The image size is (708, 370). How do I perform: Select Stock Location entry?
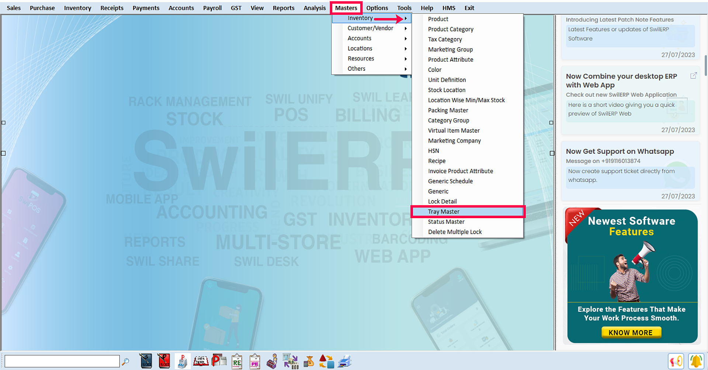click(x=468, y=90)
